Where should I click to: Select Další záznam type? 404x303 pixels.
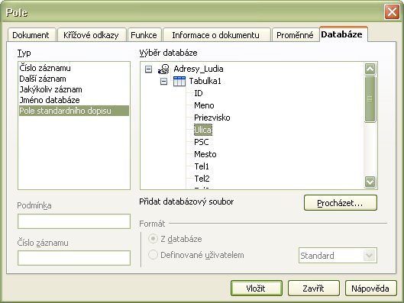pos(73,79)
